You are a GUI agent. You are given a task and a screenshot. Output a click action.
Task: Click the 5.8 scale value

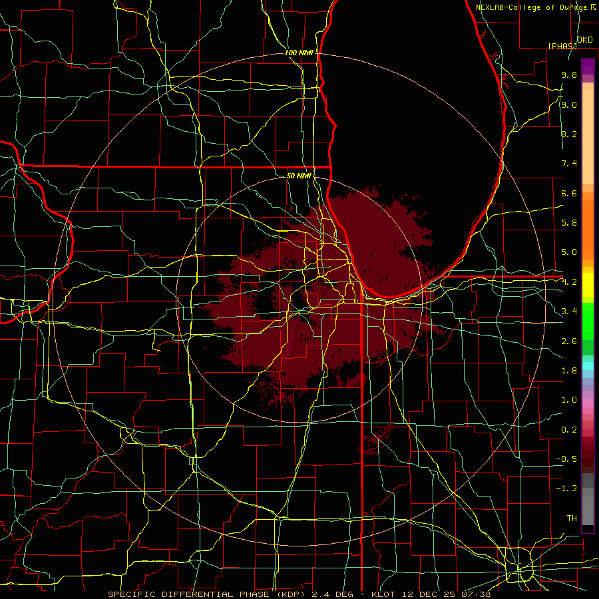(x=569, y=223)
